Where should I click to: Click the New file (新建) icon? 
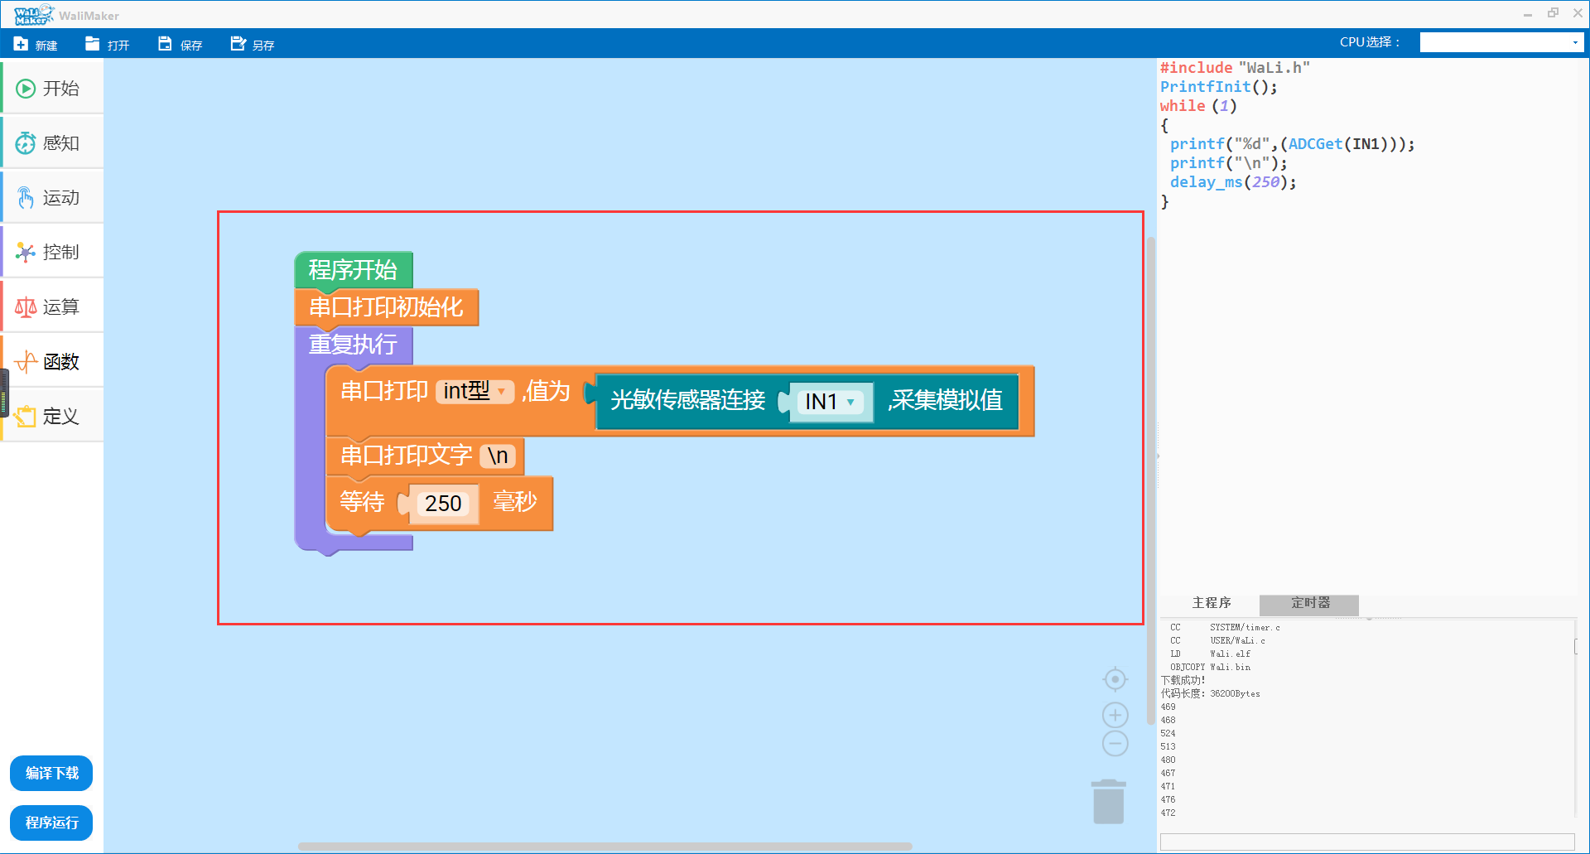coord(22,44)
